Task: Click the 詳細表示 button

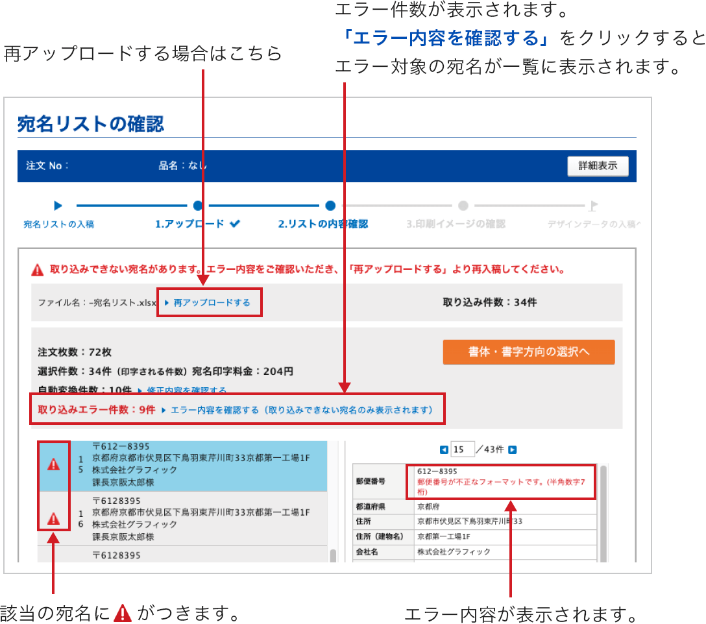Action: pyautogui.click(x=598, y=166)
